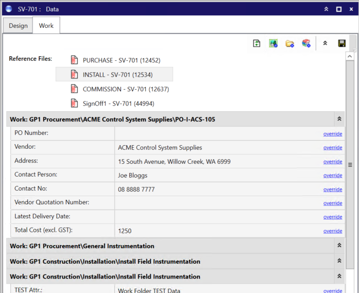Expand the GP1 Procurement\General Instrumentation section
This screenshot has width=359, height=293.
click(x=339, y=246)
